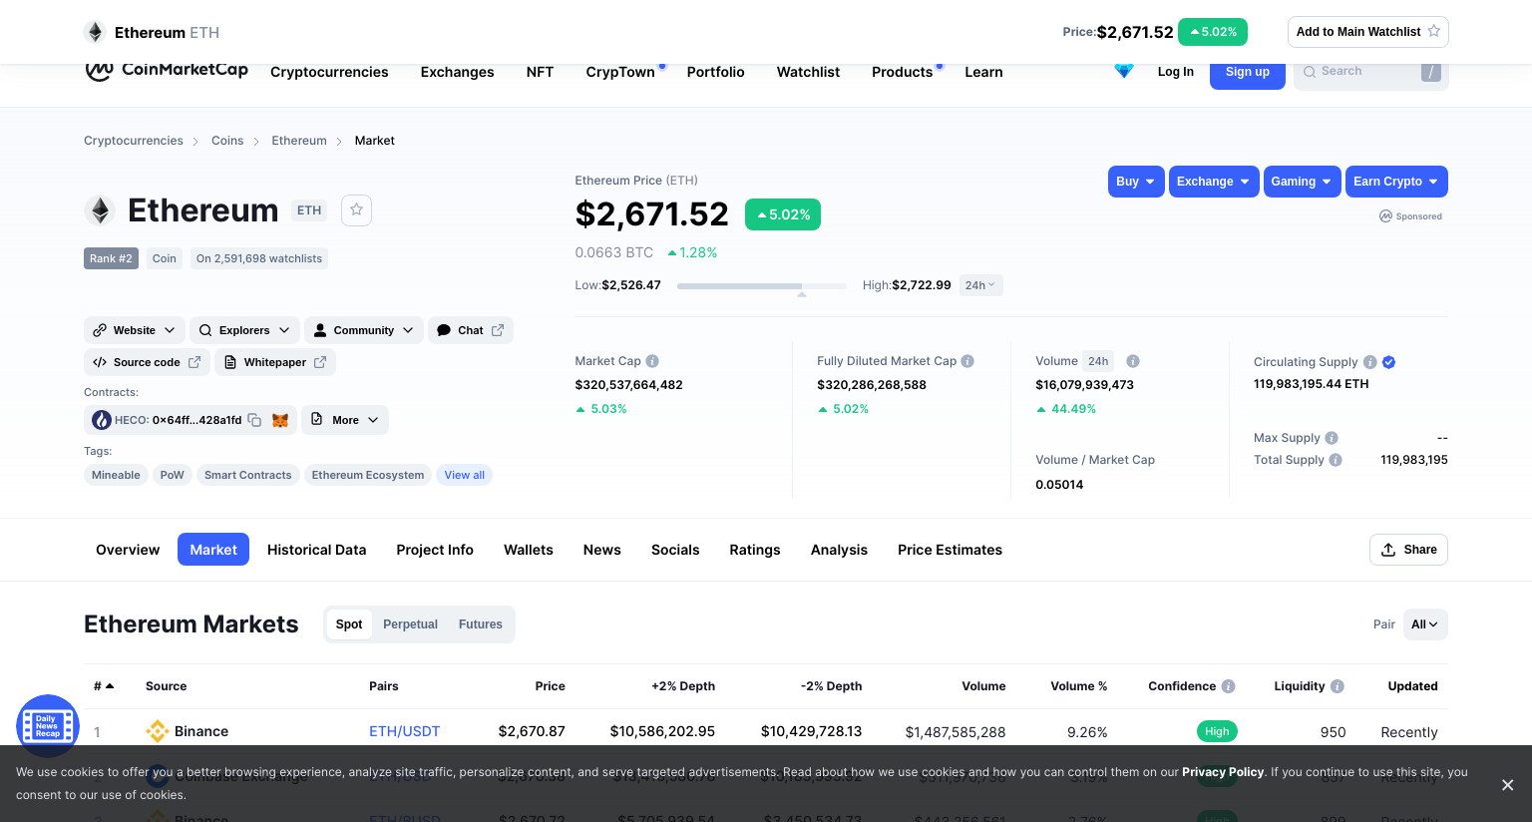
Task: Go to Coins breadcrumb link
Action: 227,141
